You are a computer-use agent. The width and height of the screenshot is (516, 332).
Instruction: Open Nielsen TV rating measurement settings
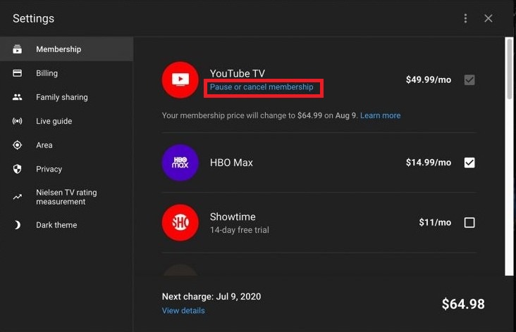(x=66, y=197)
